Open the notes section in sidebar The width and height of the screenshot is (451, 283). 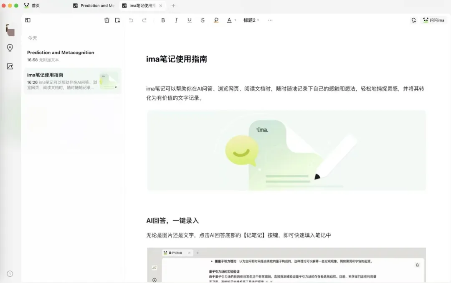(10, 66)
